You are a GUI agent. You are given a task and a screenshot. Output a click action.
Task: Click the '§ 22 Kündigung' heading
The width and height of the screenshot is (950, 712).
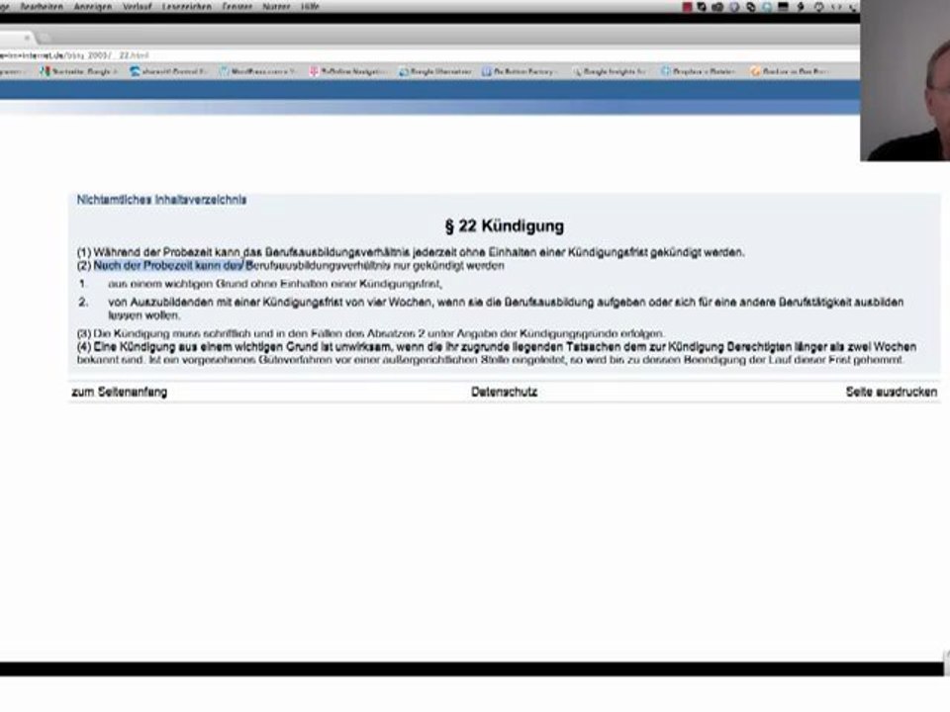point(504,226)
